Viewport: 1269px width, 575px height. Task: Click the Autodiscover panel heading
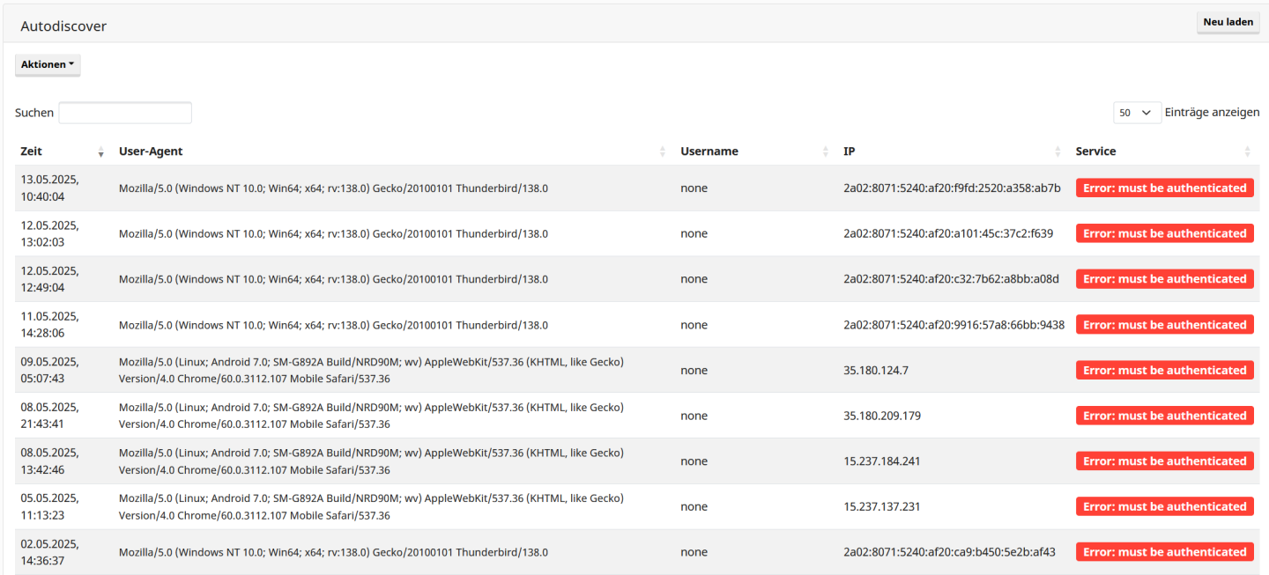63,26
